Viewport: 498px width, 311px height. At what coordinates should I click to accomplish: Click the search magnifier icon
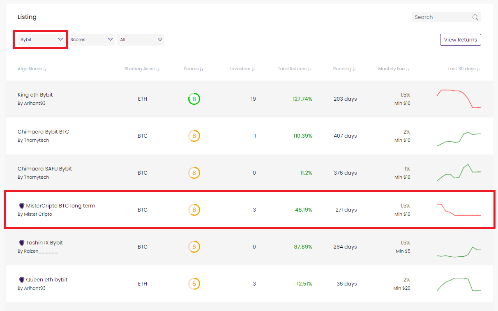pyautogui.click(x=475, y=17)
